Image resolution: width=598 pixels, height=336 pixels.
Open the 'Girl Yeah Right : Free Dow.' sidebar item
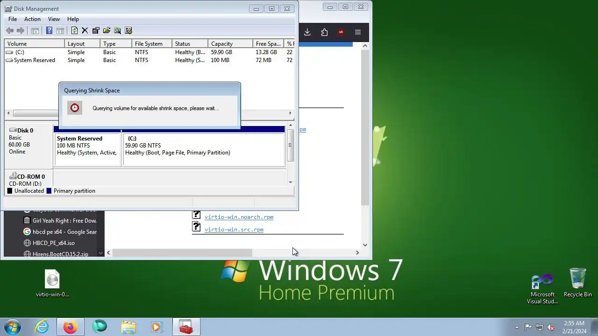[60, 221]
